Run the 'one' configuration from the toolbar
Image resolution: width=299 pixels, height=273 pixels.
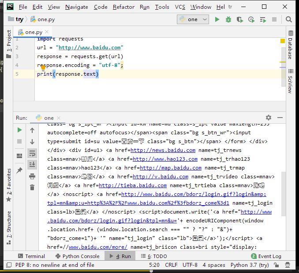click(x=217, y=19)
